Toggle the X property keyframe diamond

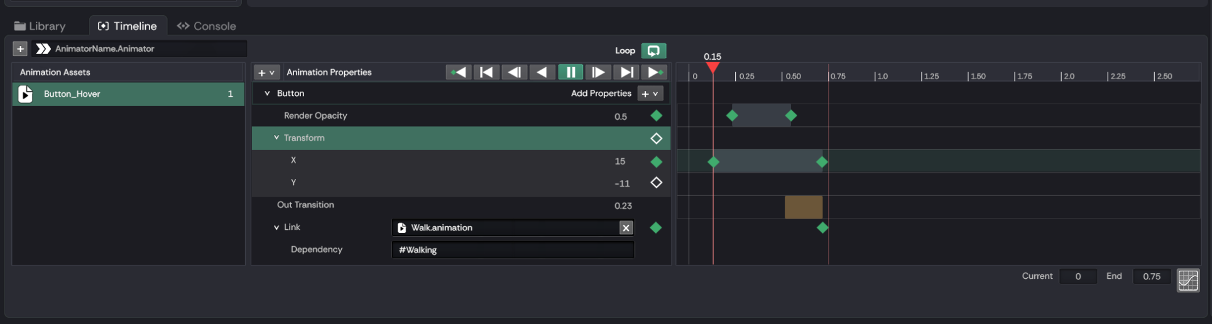coord(656,162)
